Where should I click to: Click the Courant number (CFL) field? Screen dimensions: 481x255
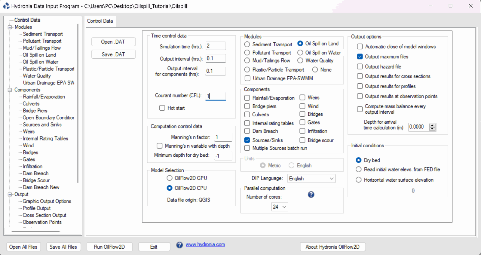216,96
